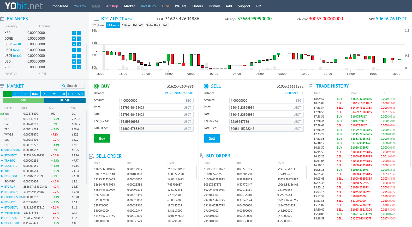
Task: Select the RUR market filter
Action: click(x=70, y=94)
